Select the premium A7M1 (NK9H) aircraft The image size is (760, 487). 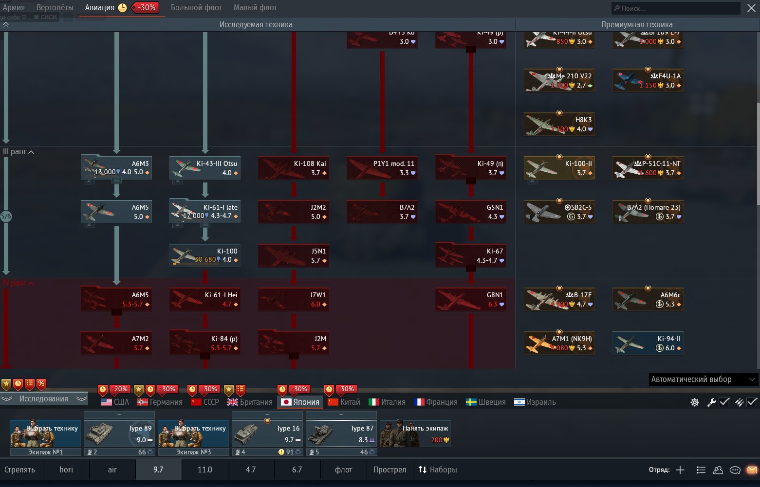click(x=559, y=343)
